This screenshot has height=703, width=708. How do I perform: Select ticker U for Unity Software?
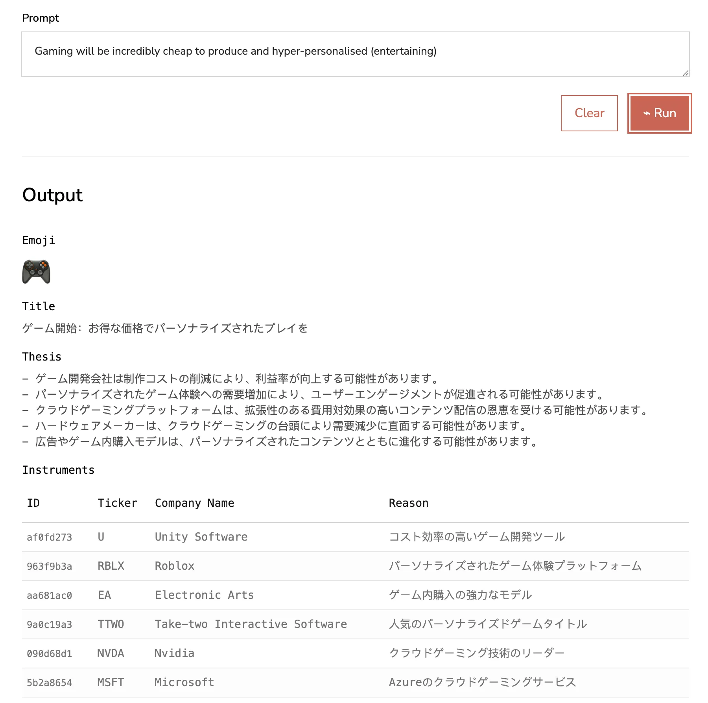pyautogui.click(x=101, y=537)
